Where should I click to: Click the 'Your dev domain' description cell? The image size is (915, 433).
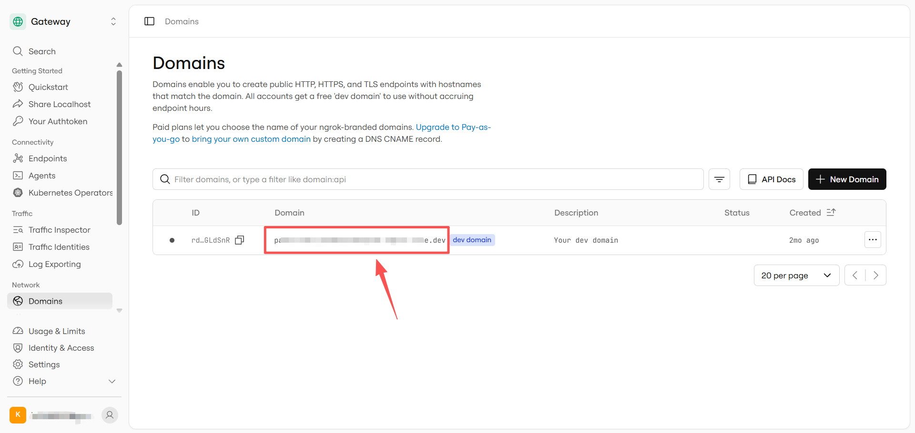(586, 240)
